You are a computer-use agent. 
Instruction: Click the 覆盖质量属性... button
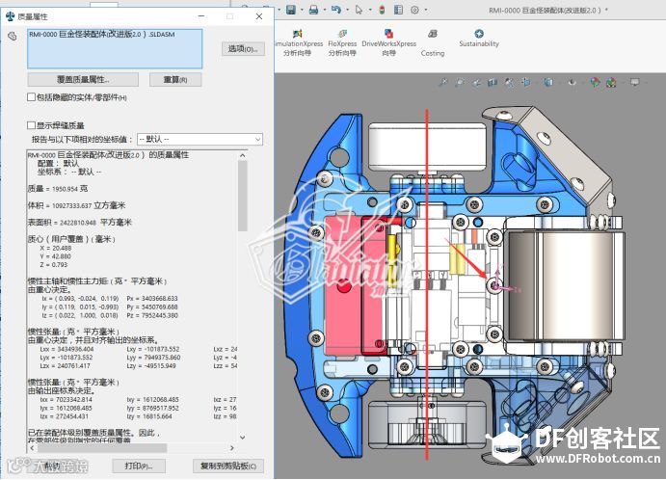(x=83, y=79)
